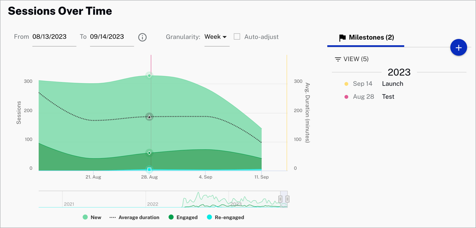Click the blue plus add milestone button
Screen dimensions: 476x228
(x=458, y=48)
